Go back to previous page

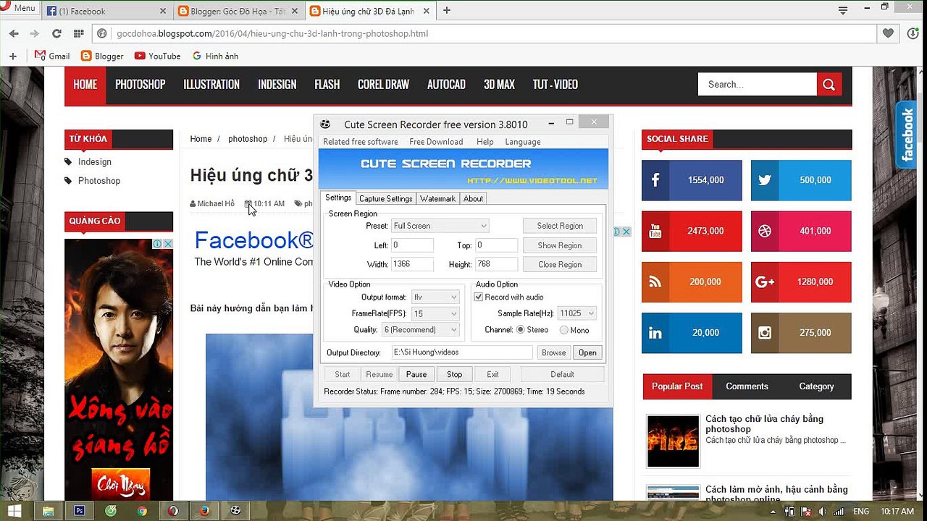13,33
